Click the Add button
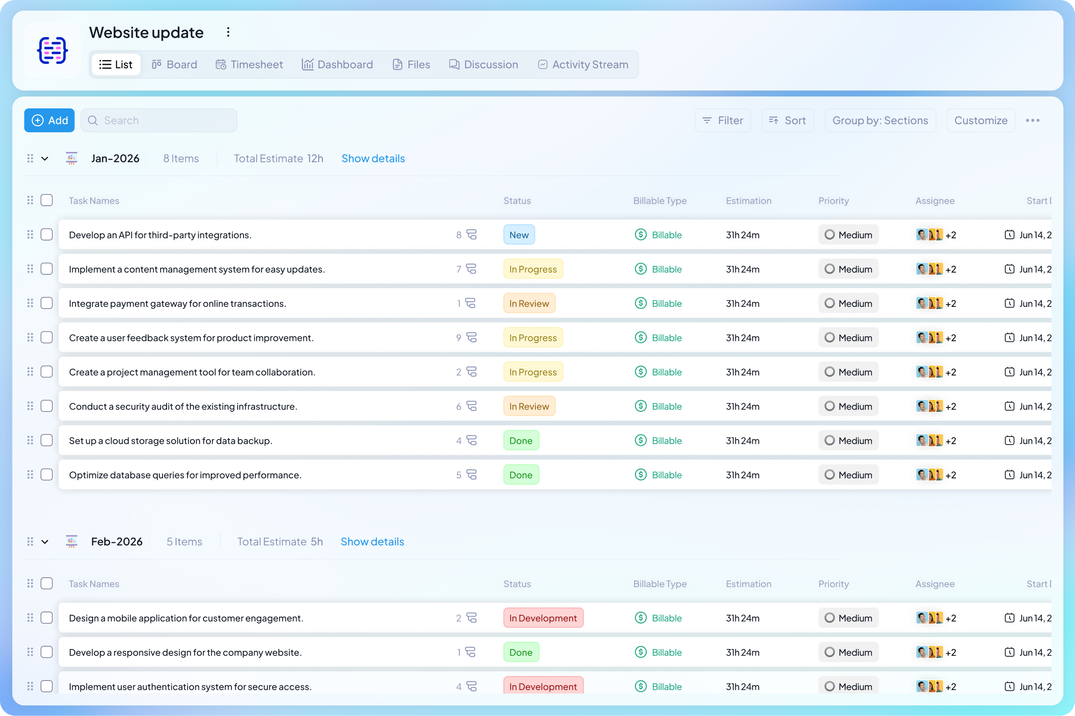 point(49,120)
